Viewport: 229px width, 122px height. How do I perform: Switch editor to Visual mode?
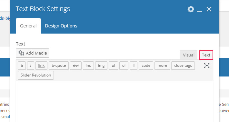(x=189, y=55)
